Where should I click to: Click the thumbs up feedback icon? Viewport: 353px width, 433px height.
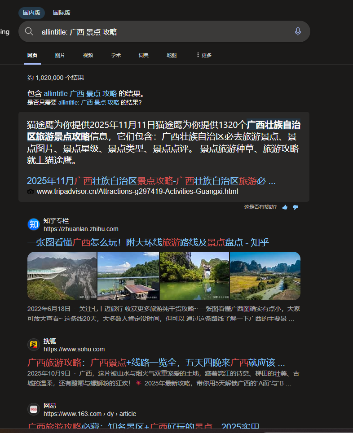coord(285,207)
